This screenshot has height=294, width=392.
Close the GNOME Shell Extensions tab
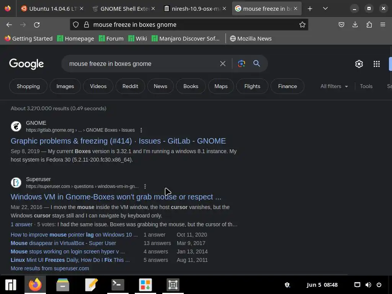click(153, 8)
